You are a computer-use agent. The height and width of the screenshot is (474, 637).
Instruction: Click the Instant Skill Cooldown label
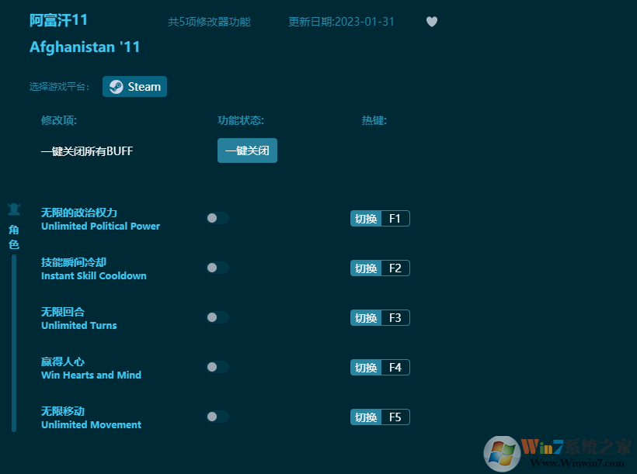click(94, 276)
